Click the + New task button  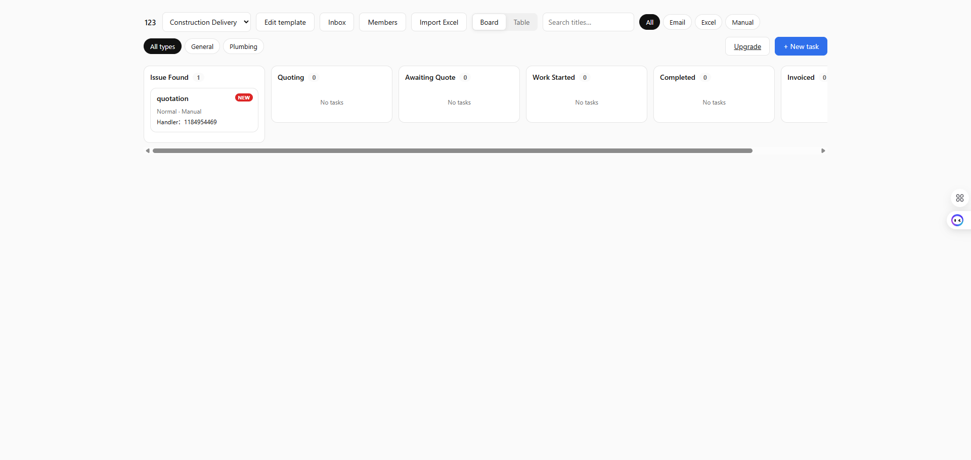coord(801,46)
